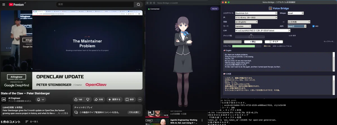Viewport: 337px width, 125px height.
Task: Click the 5 件のコメント comments heading
Action: coord(11,122)
